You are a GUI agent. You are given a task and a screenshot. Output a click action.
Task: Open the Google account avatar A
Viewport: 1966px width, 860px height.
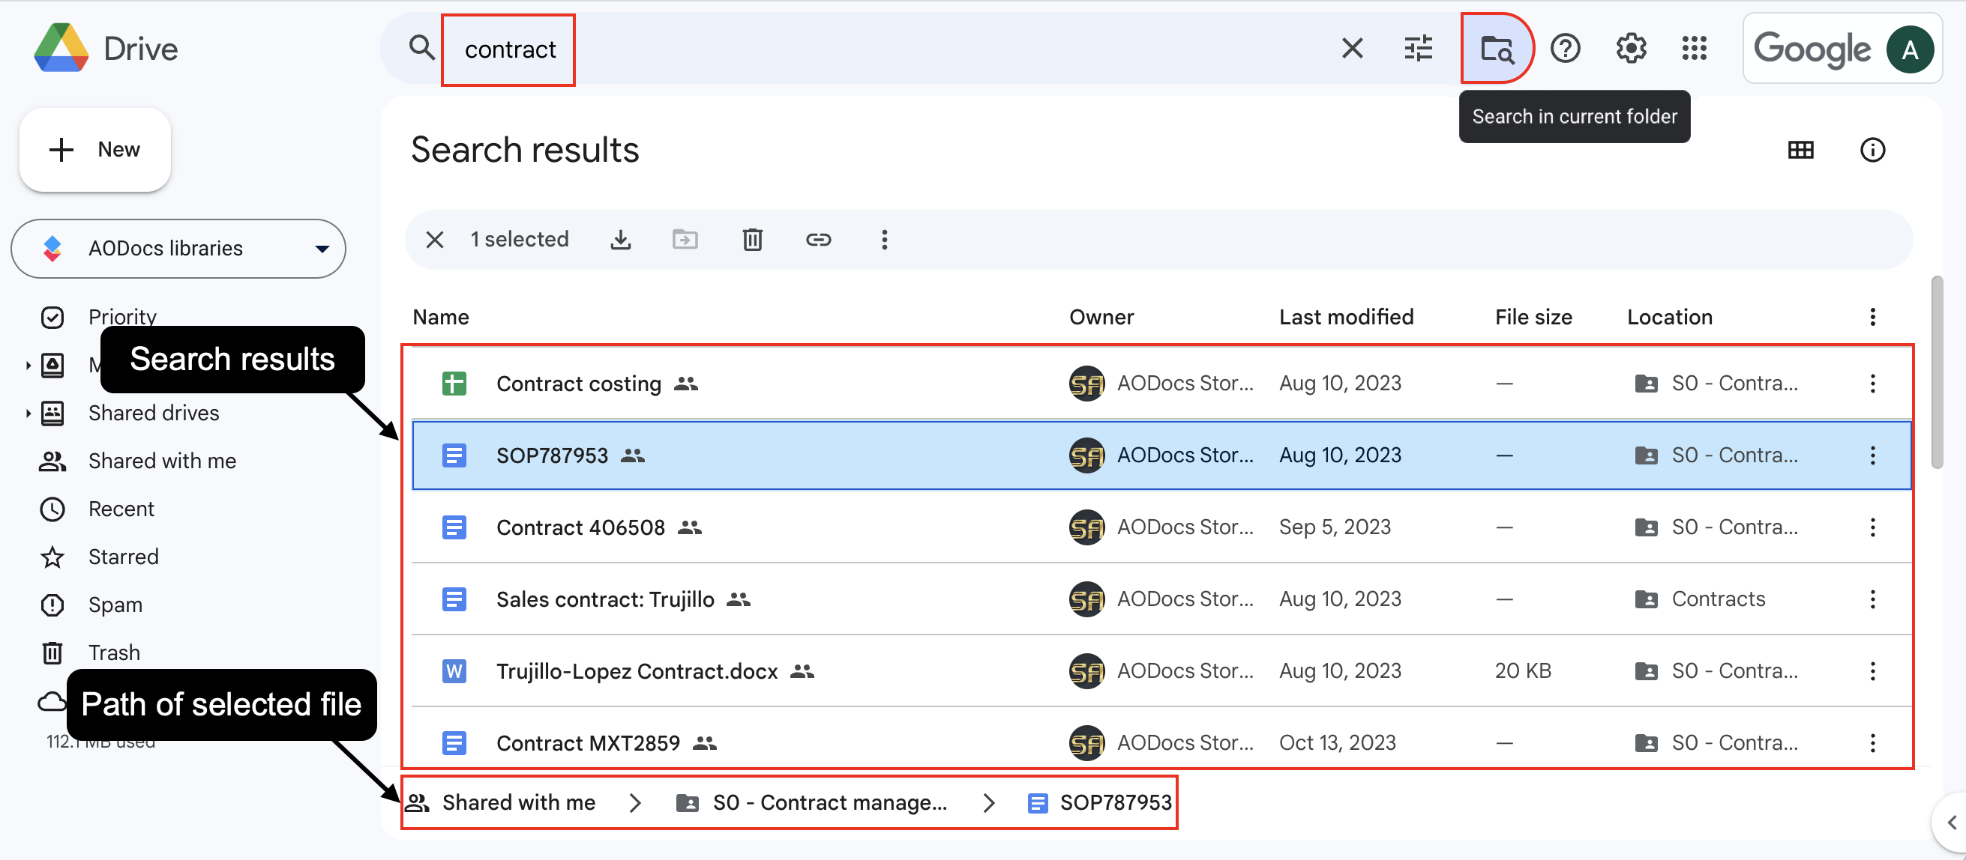pyautogui.click(x=1910, y=49)
